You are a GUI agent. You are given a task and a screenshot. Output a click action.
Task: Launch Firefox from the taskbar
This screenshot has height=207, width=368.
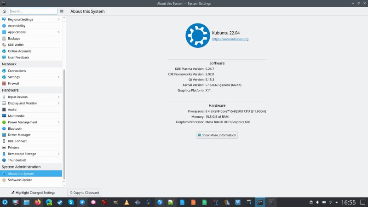(x=38, y=202)
